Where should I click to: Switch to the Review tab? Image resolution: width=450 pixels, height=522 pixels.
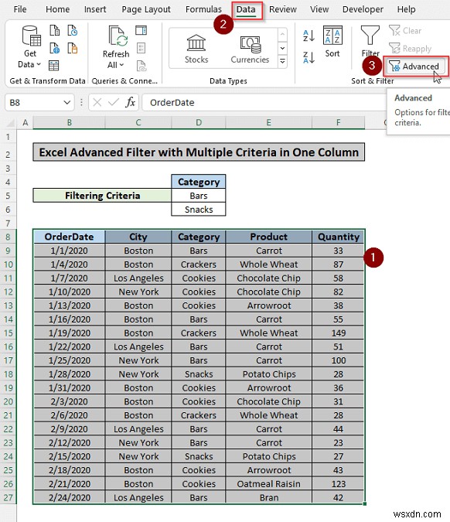coord(282,9)
